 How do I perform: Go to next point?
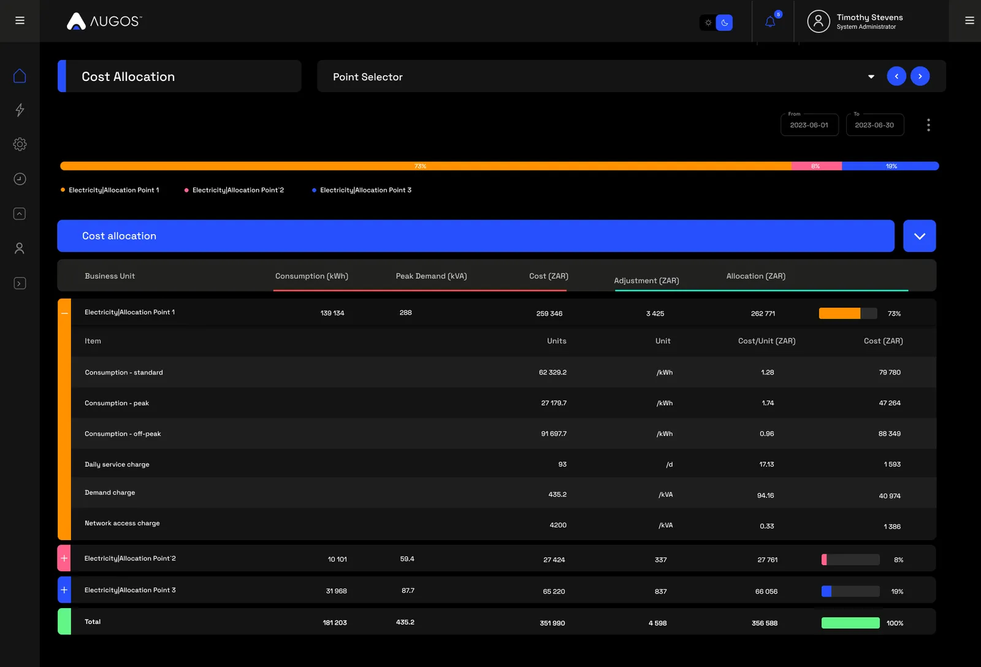(920, 76)
